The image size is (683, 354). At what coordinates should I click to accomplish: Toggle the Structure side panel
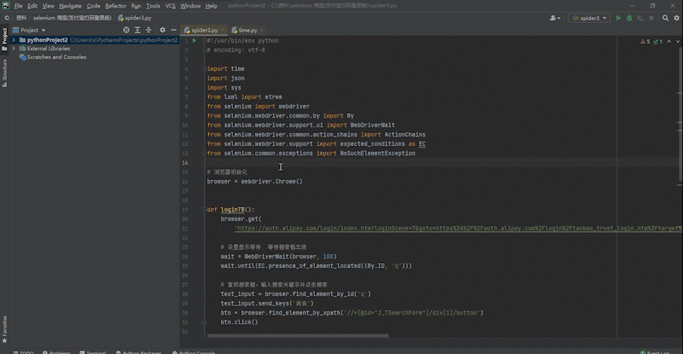click(x=5, y=72)
